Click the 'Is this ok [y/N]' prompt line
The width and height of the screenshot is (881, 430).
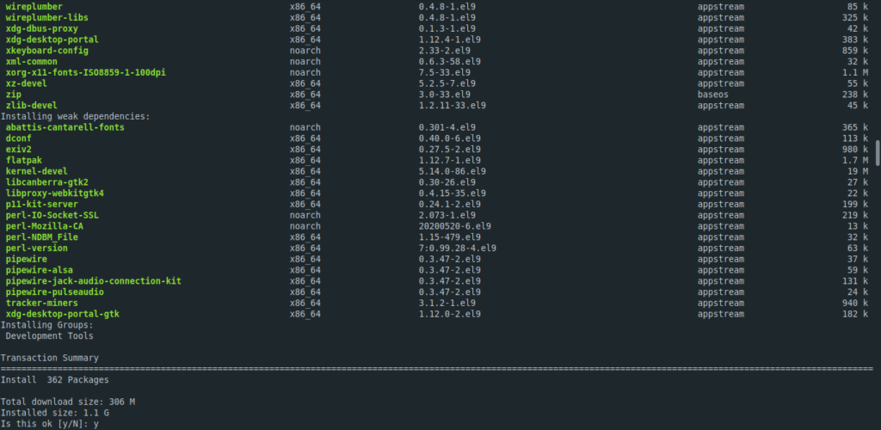pos(49,424)
